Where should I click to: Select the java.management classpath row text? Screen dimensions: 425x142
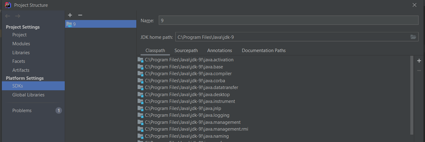(x=193, y=122)
